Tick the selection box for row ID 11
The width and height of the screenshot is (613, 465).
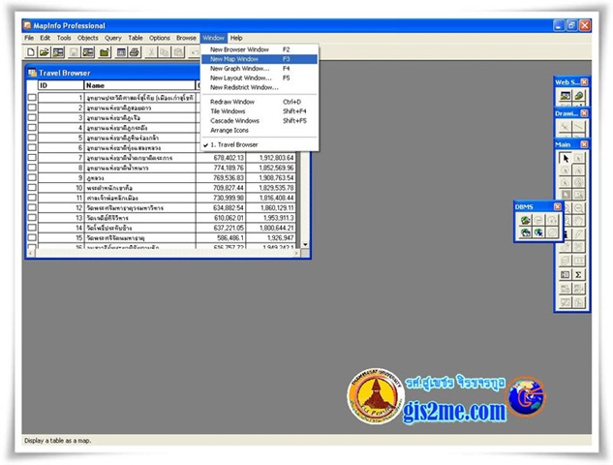[x=32, y=198]
